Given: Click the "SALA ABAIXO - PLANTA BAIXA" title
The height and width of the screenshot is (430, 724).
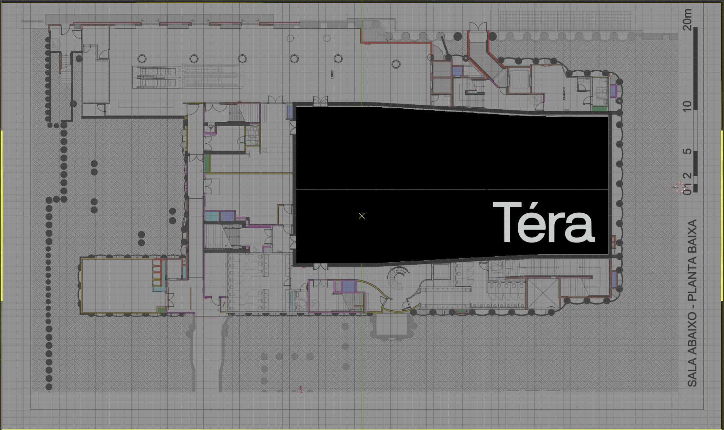Looking at the screenshot, I should (x=692, y=303).
